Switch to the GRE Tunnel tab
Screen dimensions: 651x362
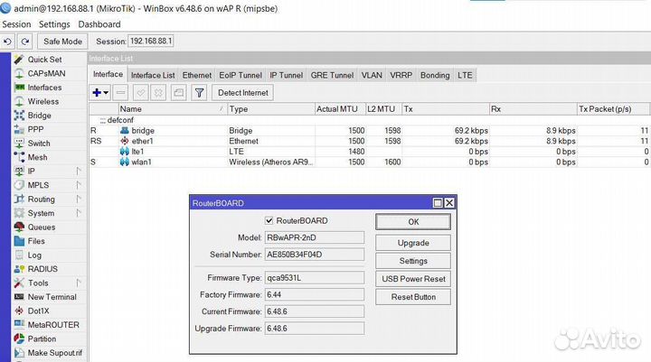pyautogui.click(x=332, y=75)
